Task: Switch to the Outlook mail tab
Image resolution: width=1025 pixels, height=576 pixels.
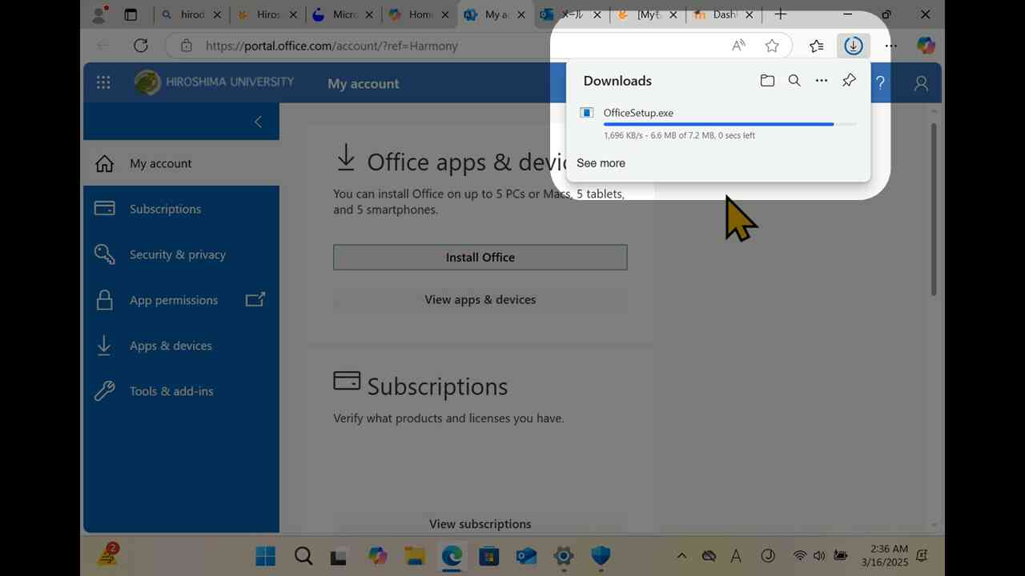Action: coord(572,14)
